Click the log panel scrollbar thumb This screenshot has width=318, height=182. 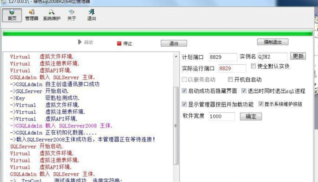pos(176,125)
